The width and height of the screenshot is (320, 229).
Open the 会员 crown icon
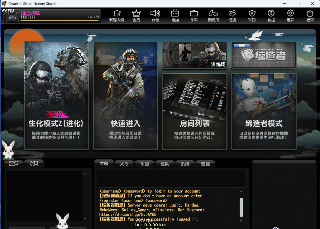(136, 16)
